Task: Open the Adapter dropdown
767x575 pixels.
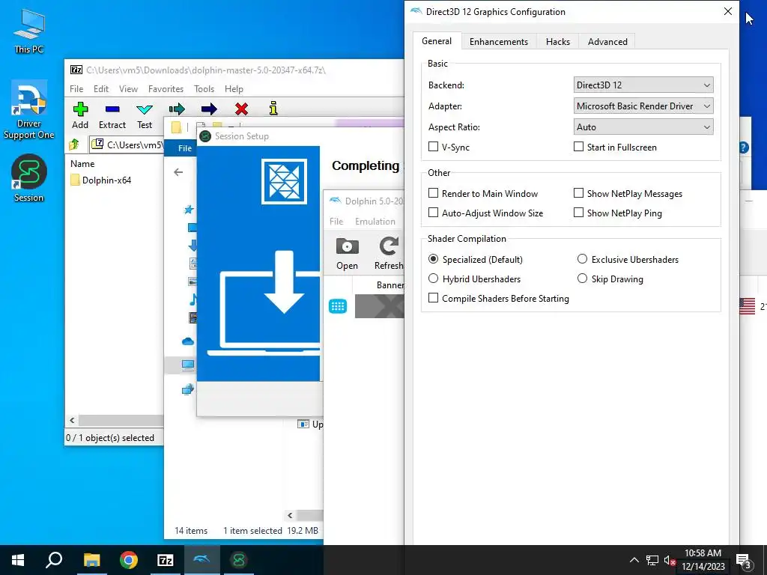Action: coord(643,106)
